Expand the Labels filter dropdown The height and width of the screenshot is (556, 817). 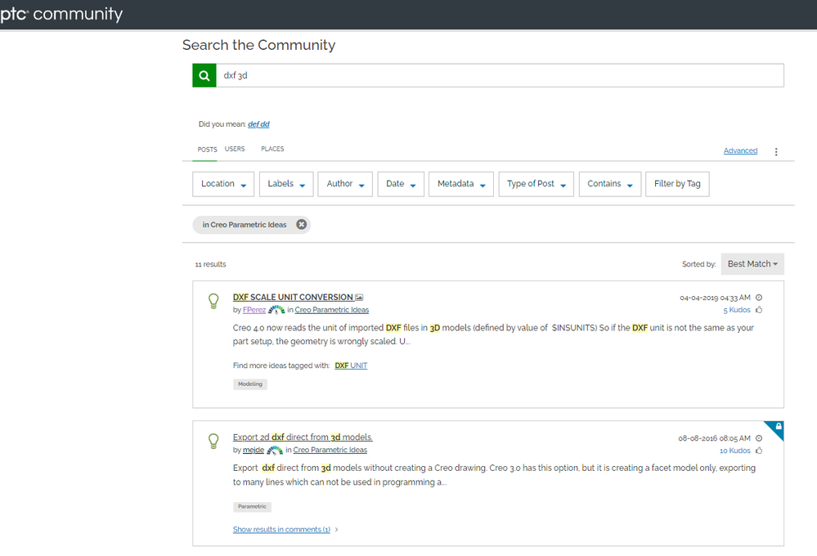[x=286, y=184]
